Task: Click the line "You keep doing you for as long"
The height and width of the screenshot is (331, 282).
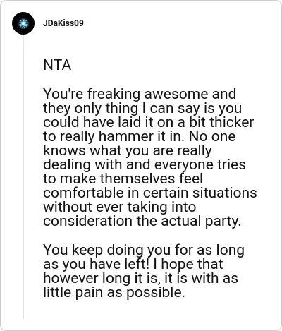Action: 144,250
